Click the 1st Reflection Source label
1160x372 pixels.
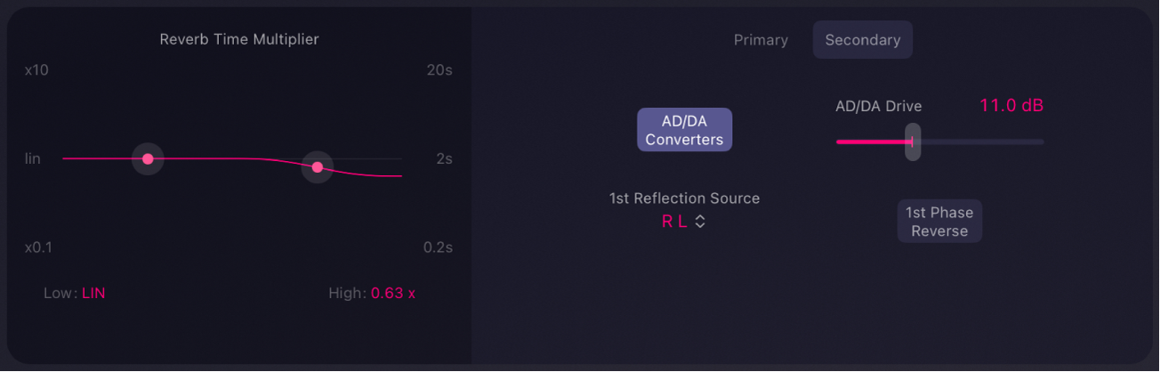click(x=684, y=198)
